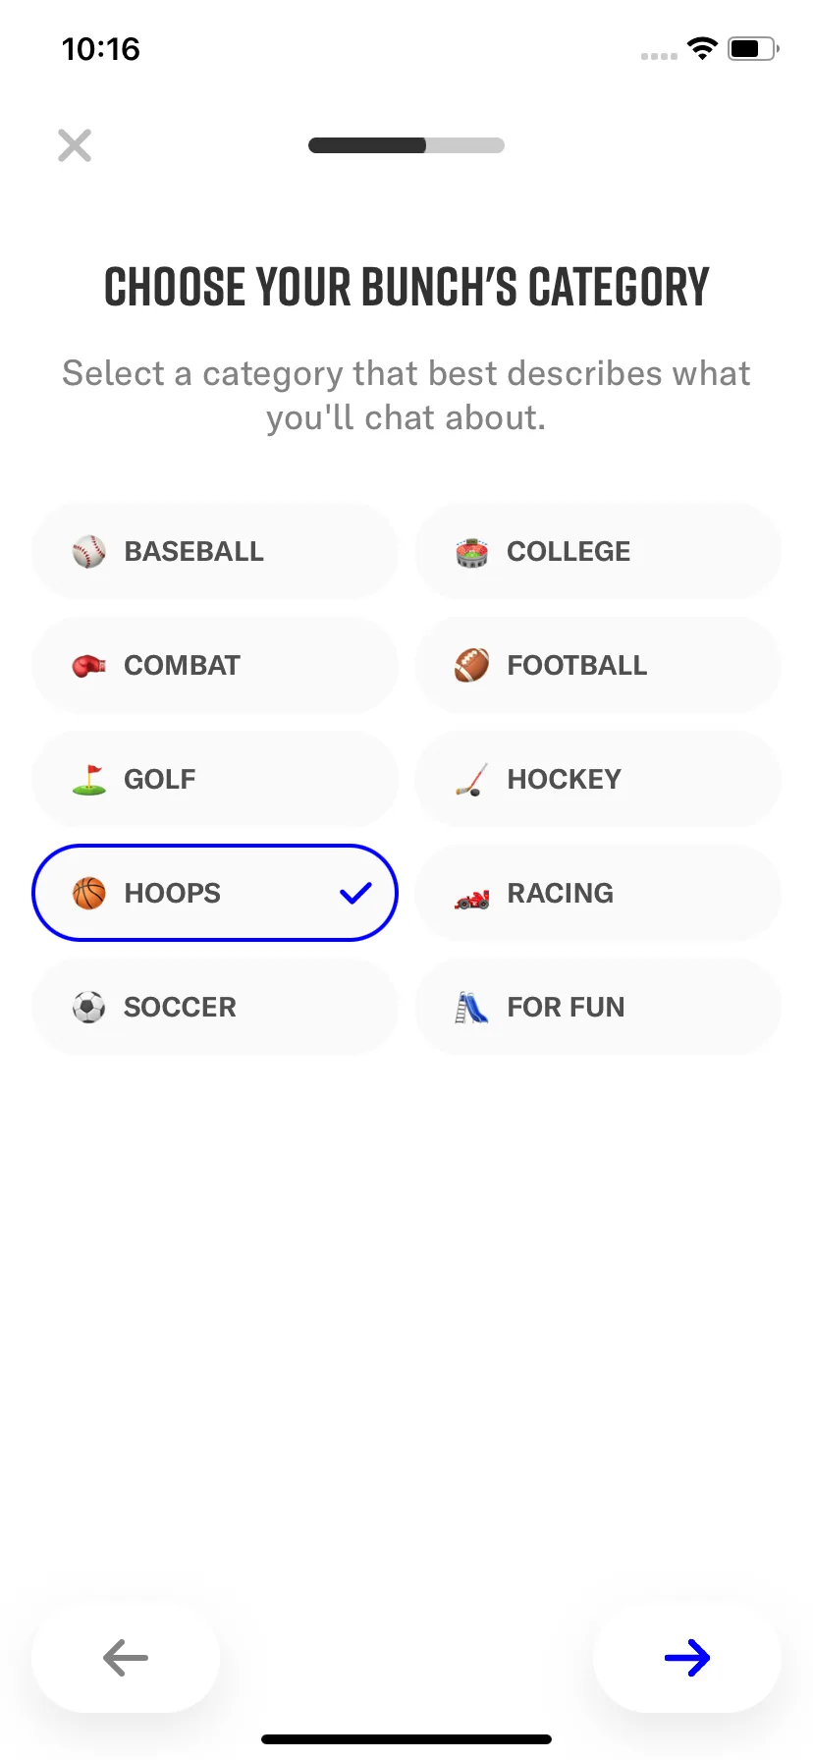Deselect the checked Hoops category

pos(215,893)
